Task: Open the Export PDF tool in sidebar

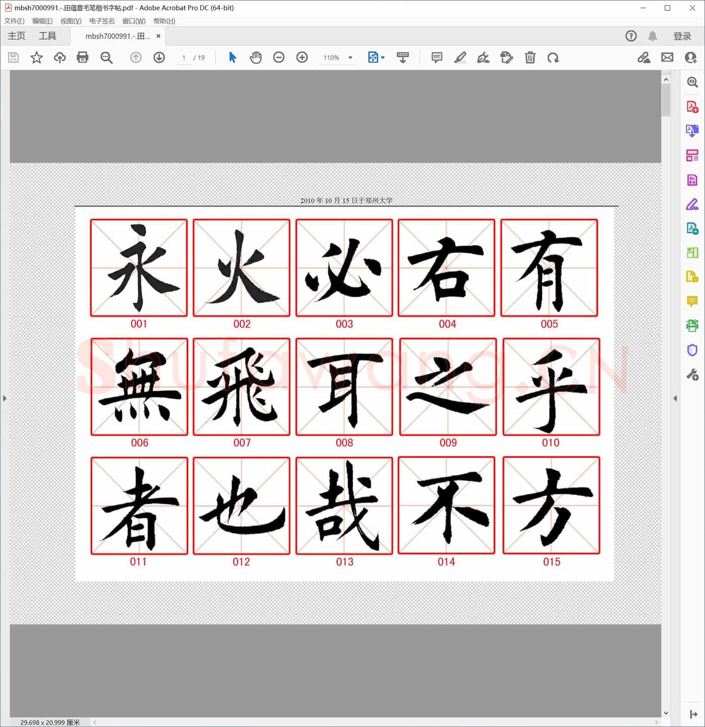Action: click(x=692, y=131)
